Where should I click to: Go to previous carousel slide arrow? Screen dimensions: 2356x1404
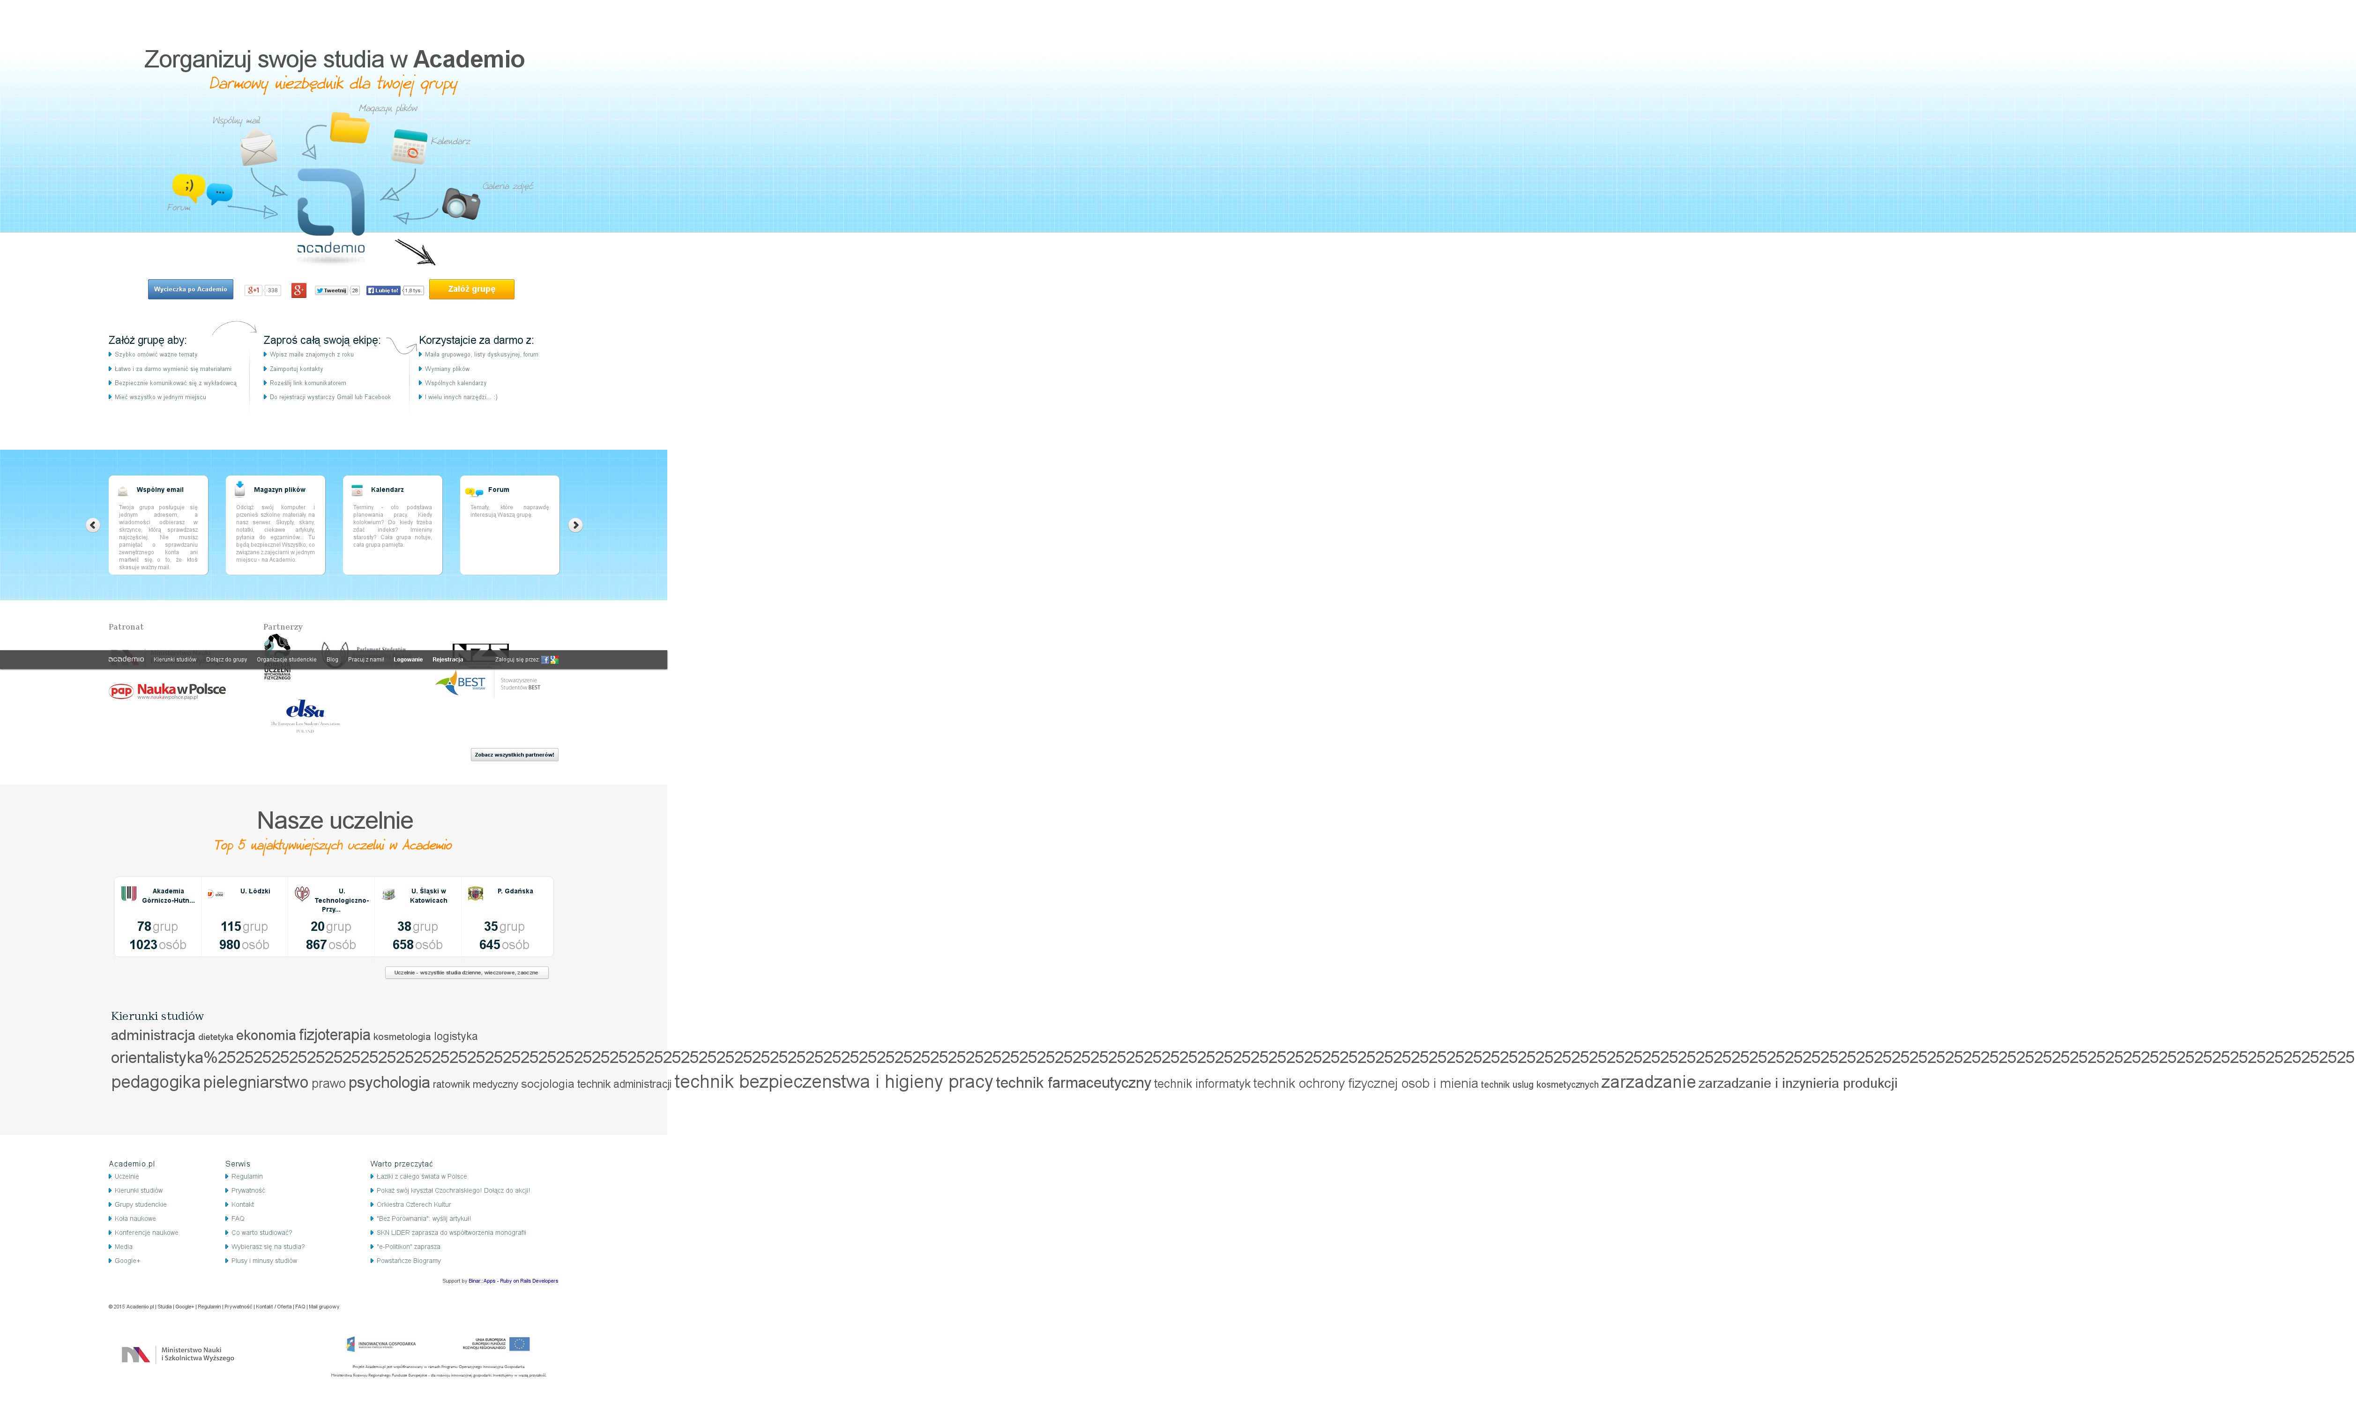click(x=93, y=525)
